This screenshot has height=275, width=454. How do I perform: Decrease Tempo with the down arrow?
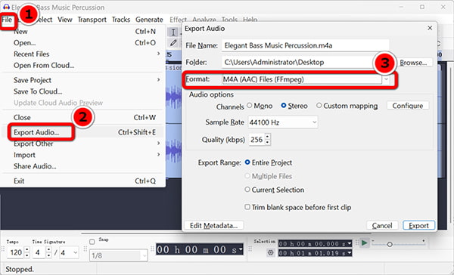coord(27,255)
